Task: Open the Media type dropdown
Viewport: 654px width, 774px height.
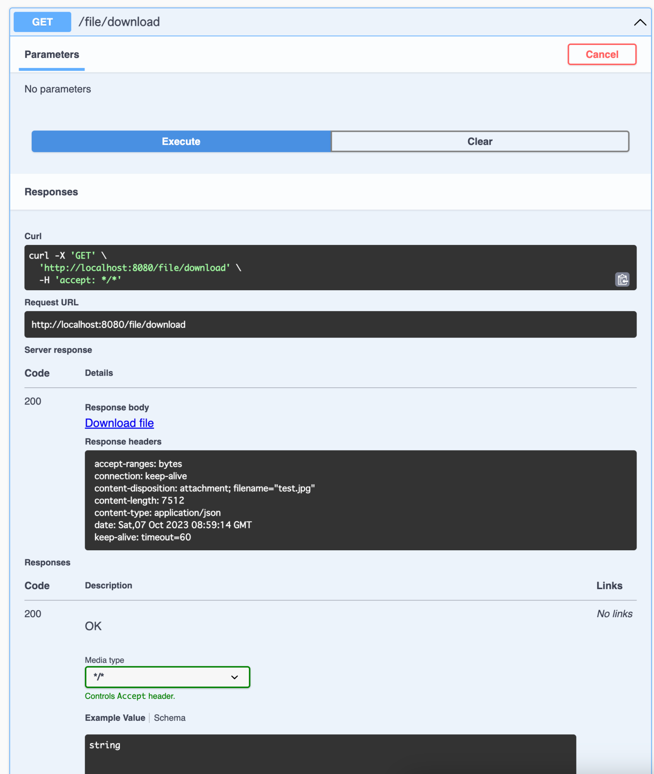Action: pyautogui.click(x=167, y=677)
